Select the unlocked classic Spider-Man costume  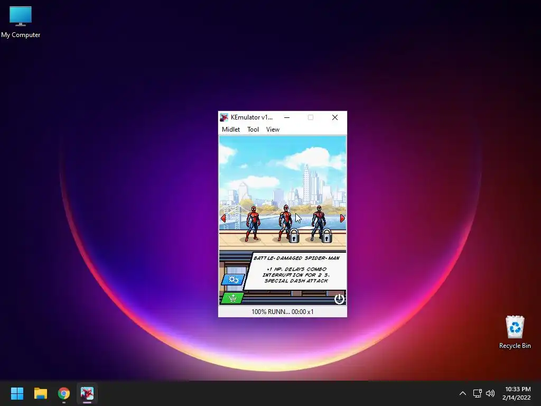(x=253, y=224)
